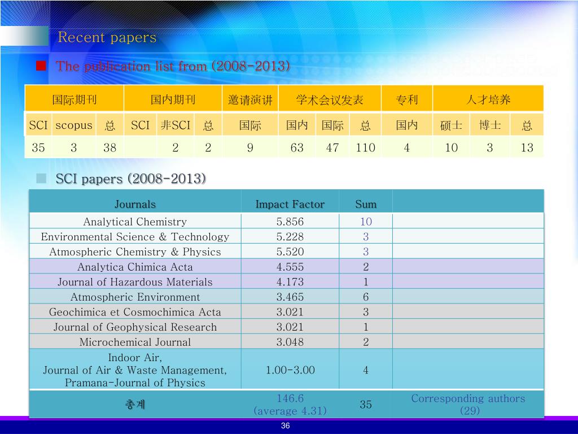
Task: Click the "Analytical Chemistry" journal row
Action: [286, 222]
